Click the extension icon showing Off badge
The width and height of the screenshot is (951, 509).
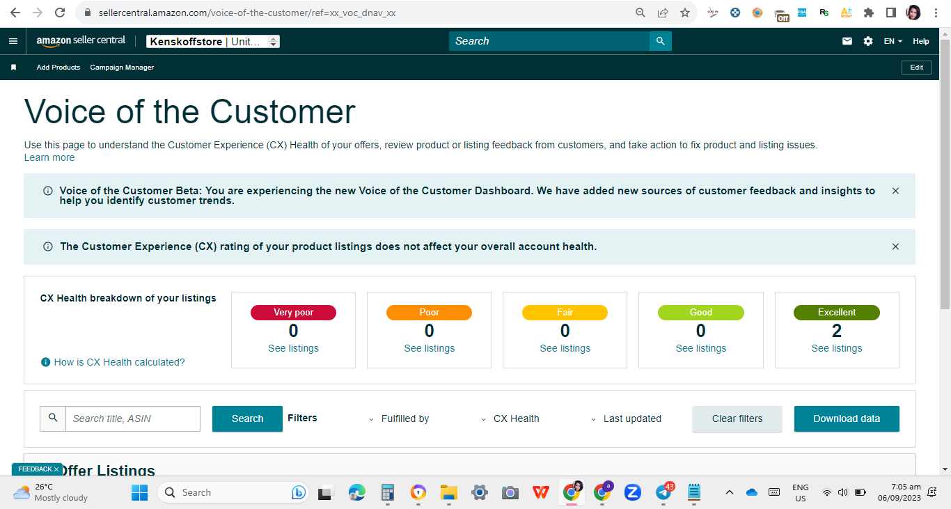(x=781, y=14)
